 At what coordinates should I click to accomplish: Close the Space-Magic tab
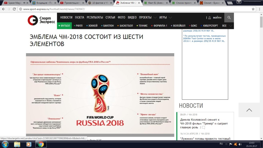tap(27, 3)
